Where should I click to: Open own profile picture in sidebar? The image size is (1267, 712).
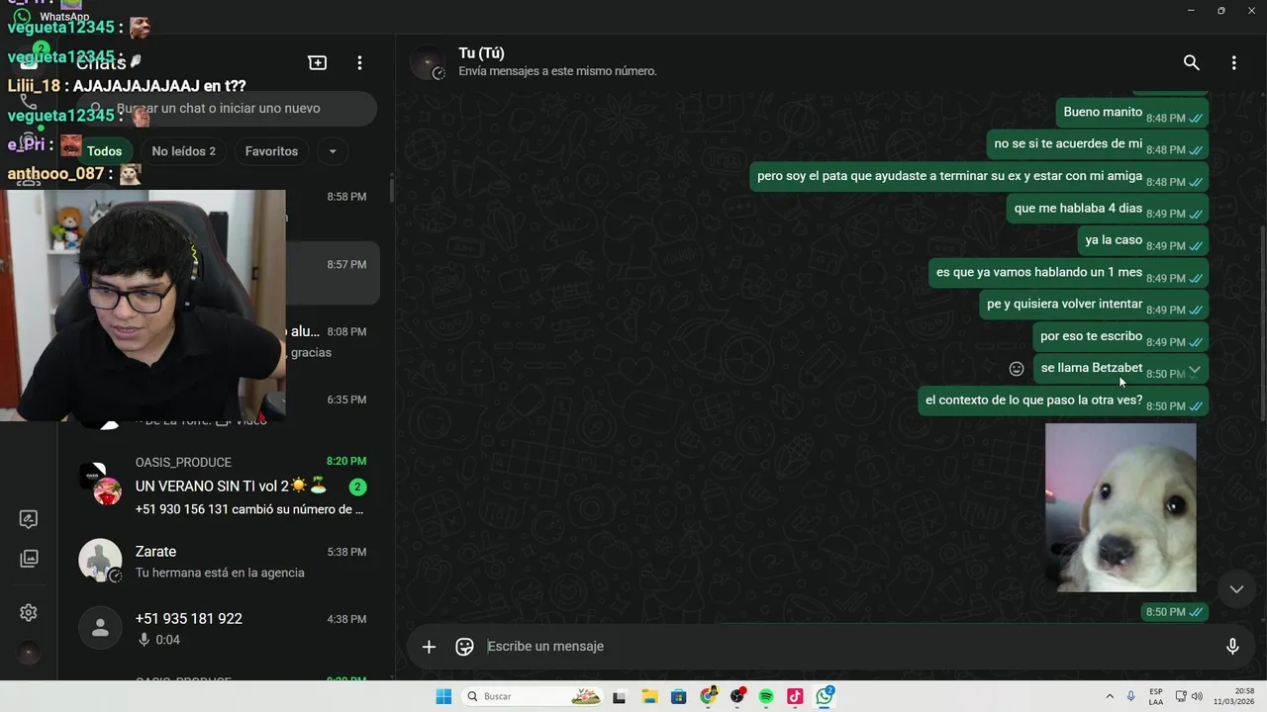[x=29, y=653]
